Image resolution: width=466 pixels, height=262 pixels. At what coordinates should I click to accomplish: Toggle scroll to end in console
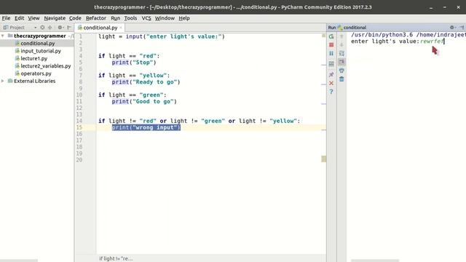coord(341,62)
